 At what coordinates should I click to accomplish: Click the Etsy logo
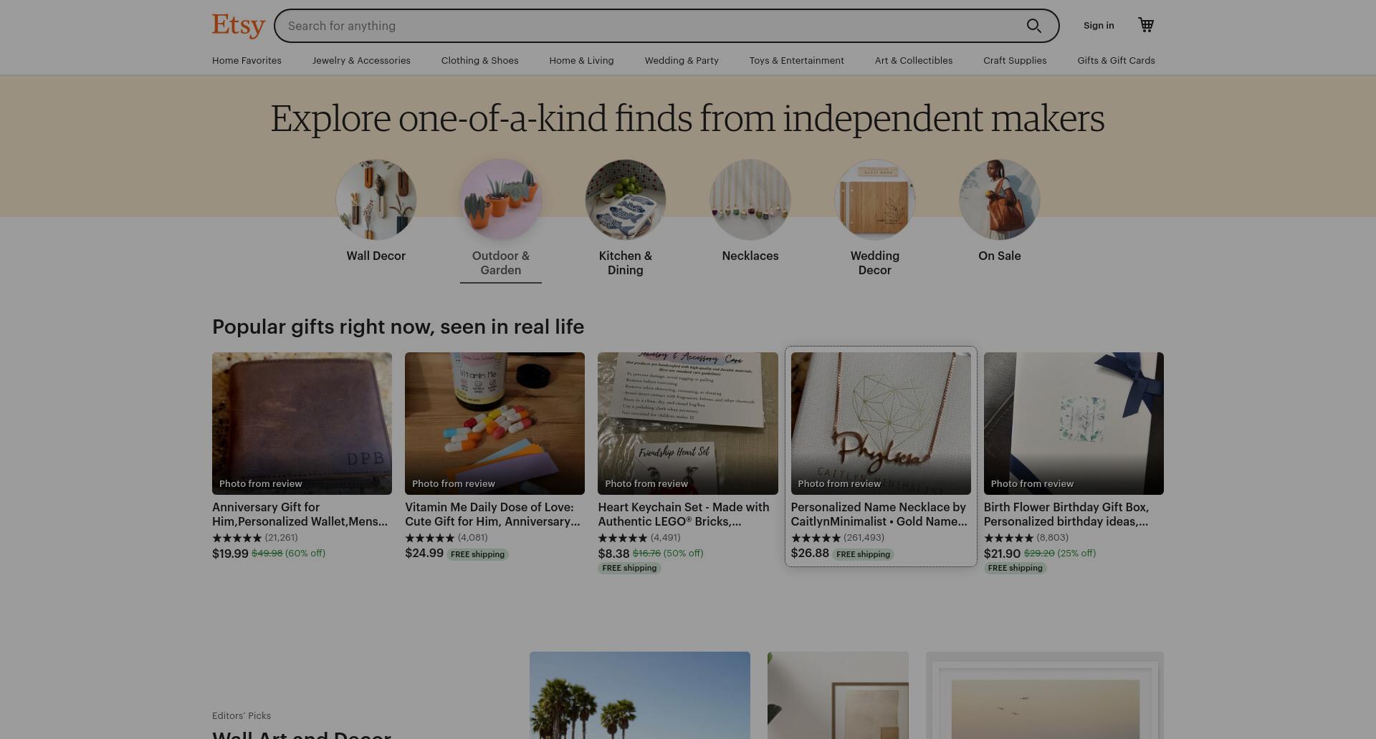point(239,26)
